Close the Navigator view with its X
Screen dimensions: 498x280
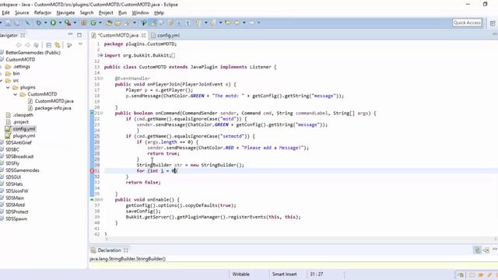23,35
